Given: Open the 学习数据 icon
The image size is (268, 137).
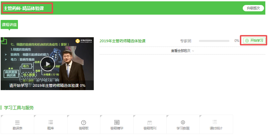Looking at the screenshot, I should tap(183, 122).
